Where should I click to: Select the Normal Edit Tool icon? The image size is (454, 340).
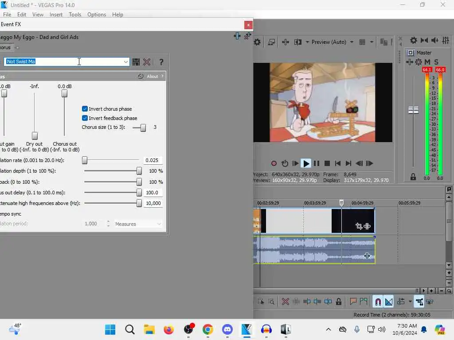click(x=261, y=301)
